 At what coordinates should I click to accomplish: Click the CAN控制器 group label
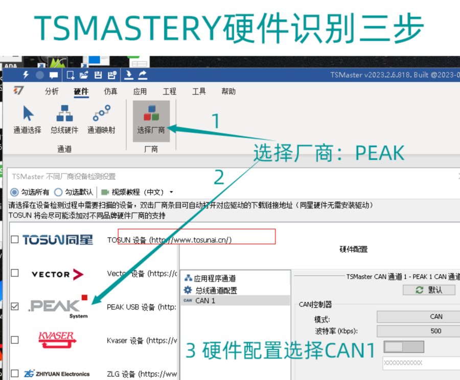click(x=315, y=304)
